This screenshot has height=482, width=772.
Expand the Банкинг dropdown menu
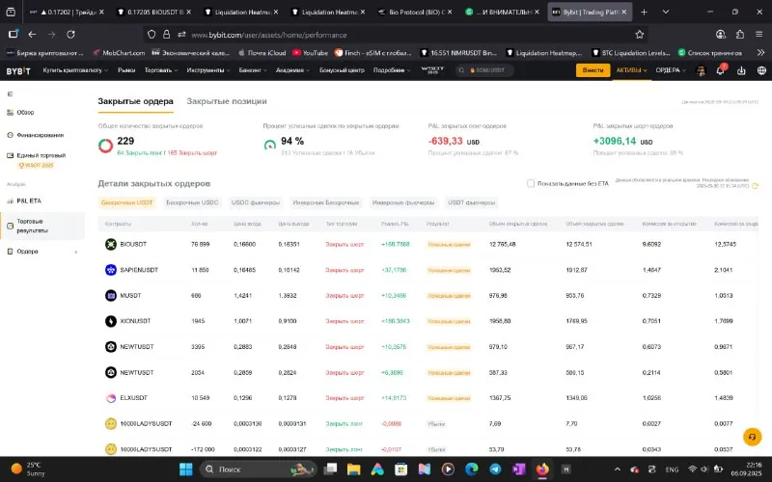point(253,70)
